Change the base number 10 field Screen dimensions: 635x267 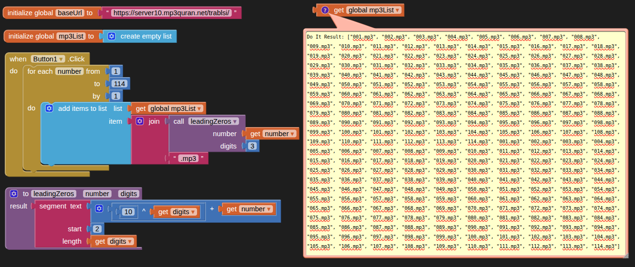tap(128, 212)
